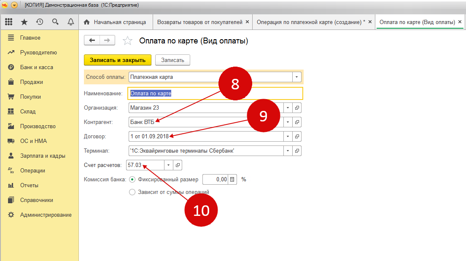Click the commission amount field 0,00
The width and height of the screenshot is (466, 261).
tap(215, 179)
